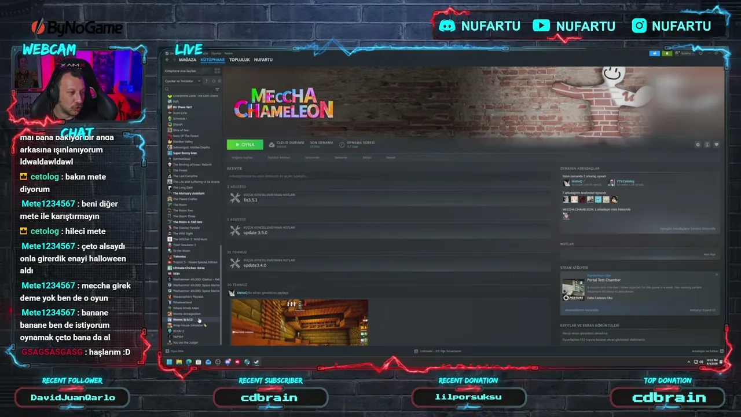
Task: Click the library search magnifier icon
Action: (167, 90)
